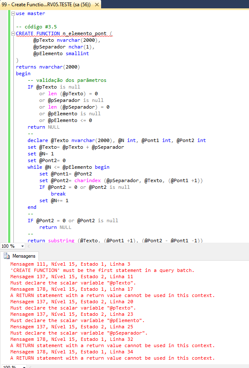
Task: Place cursor on the 'charindex' keyword
Action: [x=88, y=180]
